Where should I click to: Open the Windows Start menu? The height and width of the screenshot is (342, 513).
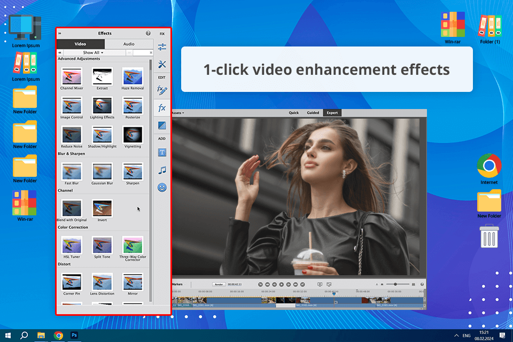(8, 336)
